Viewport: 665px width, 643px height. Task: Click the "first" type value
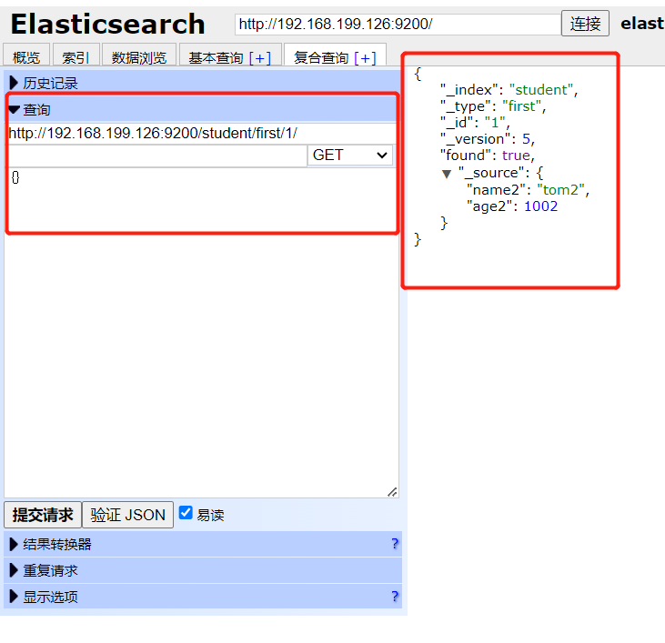tap(521, 106)
